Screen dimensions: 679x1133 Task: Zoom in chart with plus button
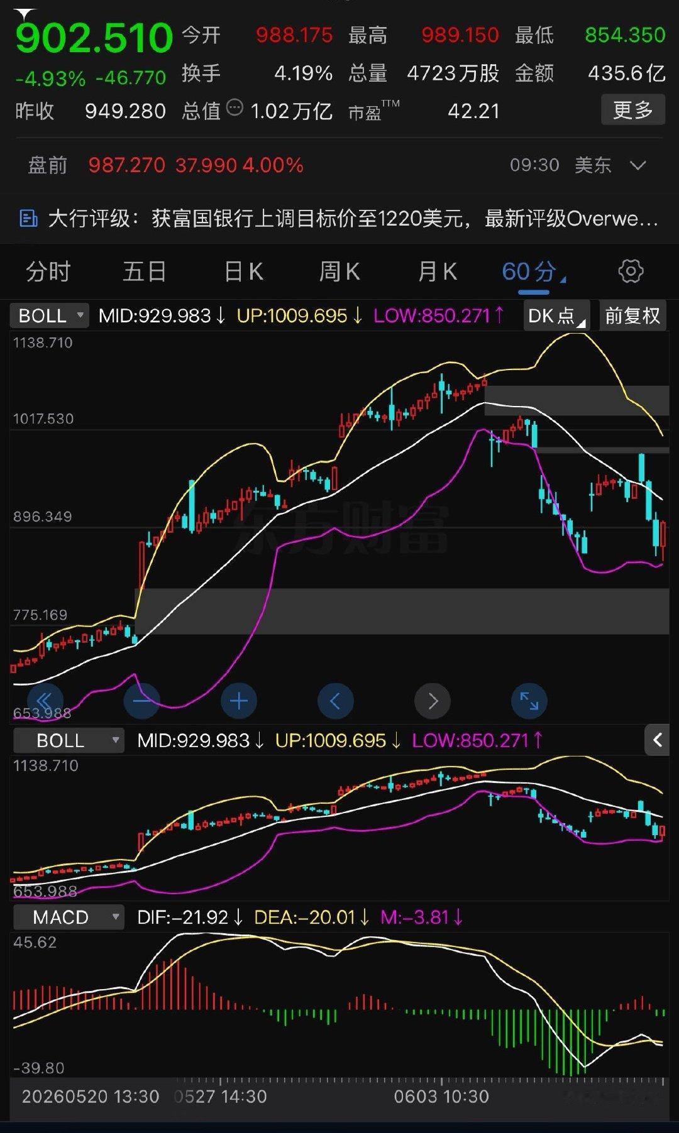(x=239, y=701)
